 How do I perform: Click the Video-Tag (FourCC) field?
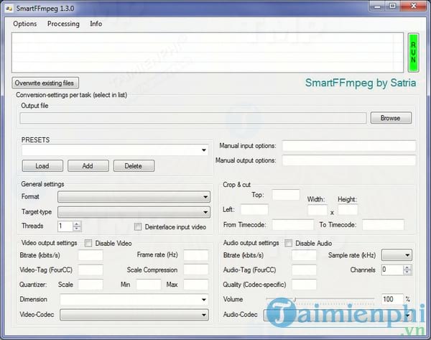pyautogui.click(x=91, y=270)
